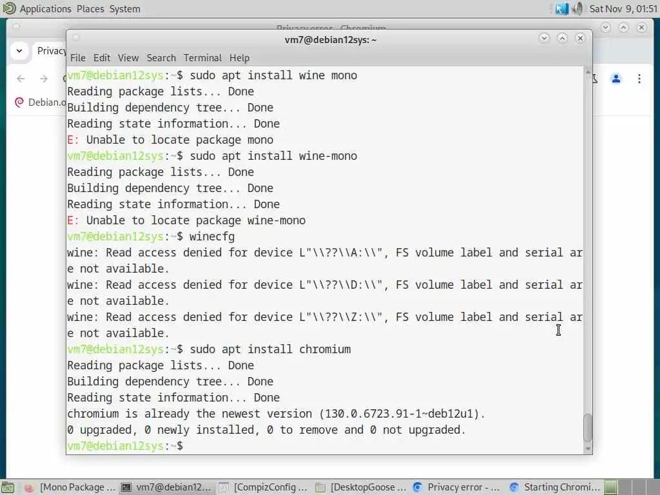
Task: Open the Applications panel menu
Action: [x=46, y=9]
